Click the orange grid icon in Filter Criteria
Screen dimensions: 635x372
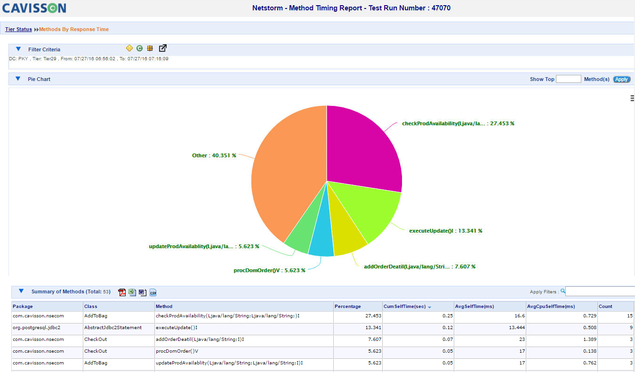[150, 48]
